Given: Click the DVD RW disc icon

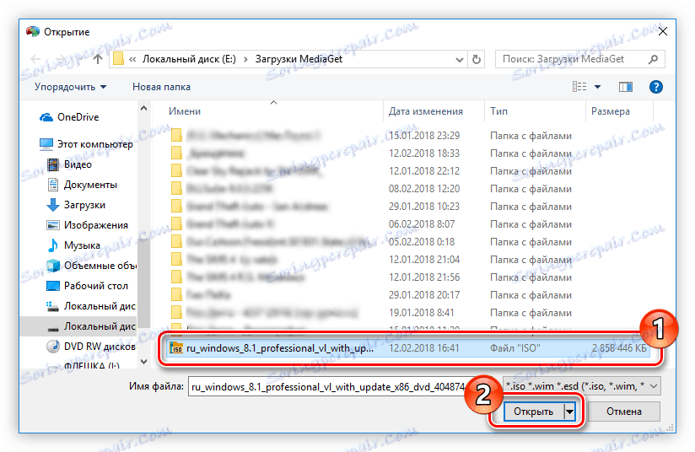Looking at the screenshot, I should coord(53,347).
